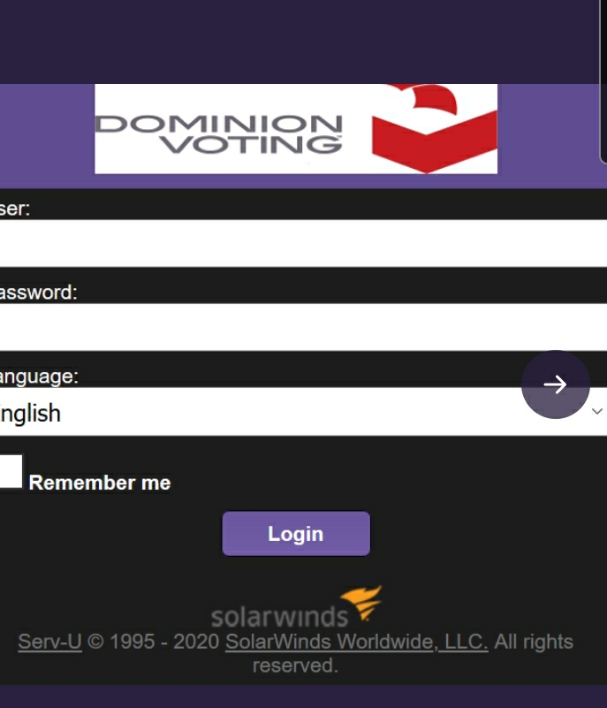The width and height of the screenshot is (607, 708).
Task: Click the chevron arrow of the Language selector
Action: coord(597,412)
